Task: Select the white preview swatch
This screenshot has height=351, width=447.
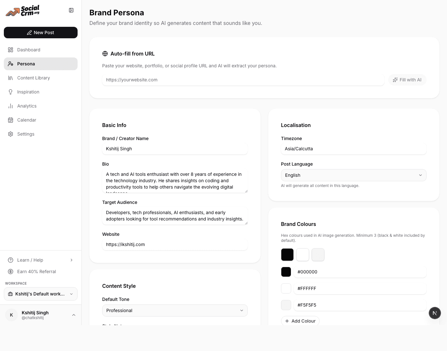Action: [303, 255]
